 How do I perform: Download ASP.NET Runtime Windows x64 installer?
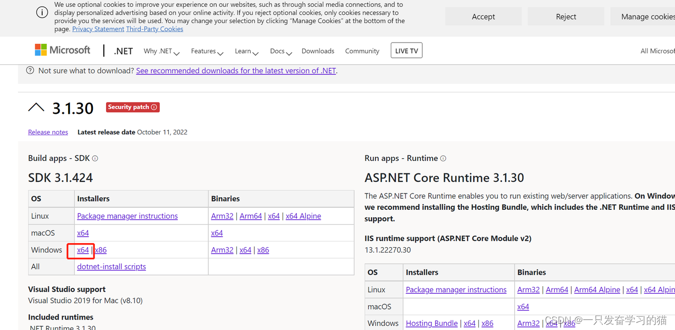[x=469, y=324]
